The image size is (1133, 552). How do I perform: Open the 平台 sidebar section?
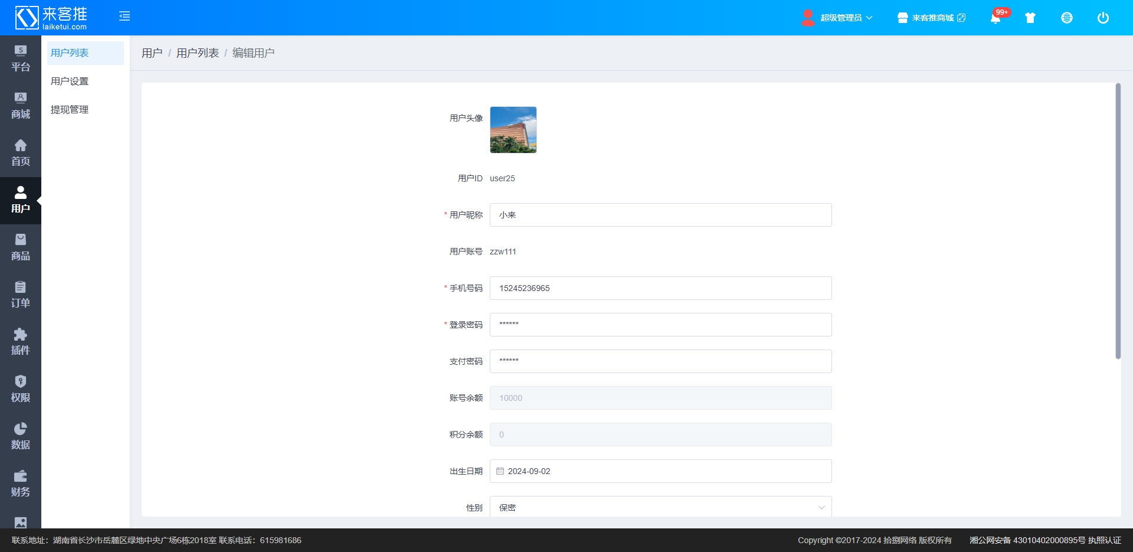(21, 58)
